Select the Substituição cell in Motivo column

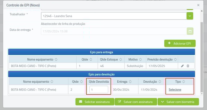(x=135, y=66)
